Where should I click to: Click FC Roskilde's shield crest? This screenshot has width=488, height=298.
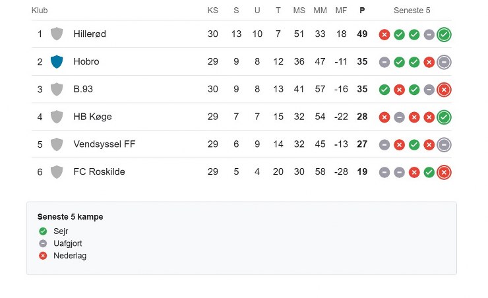click(x=57, y=172)
